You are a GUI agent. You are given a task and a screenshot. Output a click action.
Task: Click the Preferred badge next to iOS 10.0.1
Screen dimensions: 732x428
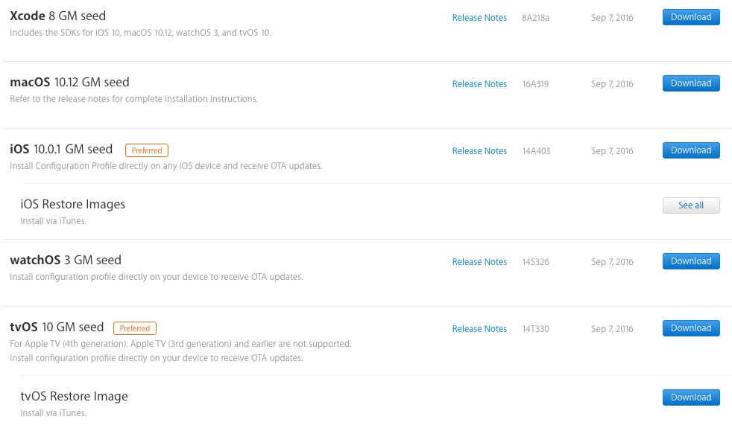tap(147, 150)
